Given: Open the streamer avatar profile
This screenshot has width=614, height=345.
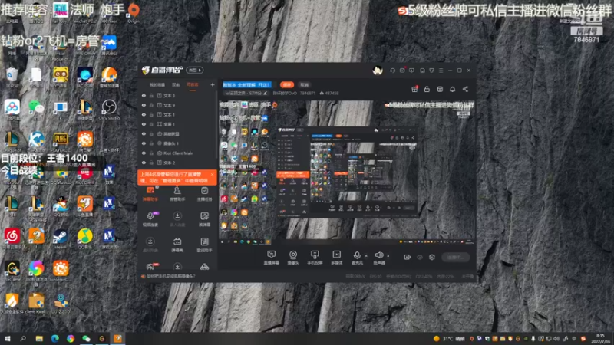Looking at the screenshot, I should [378, 71].
